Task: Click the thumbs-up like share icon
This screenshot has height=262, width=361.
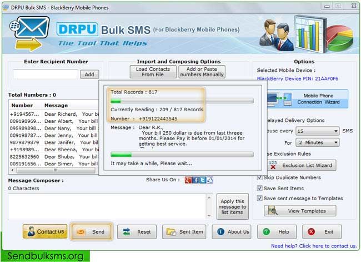Action: tap(210, 180)
